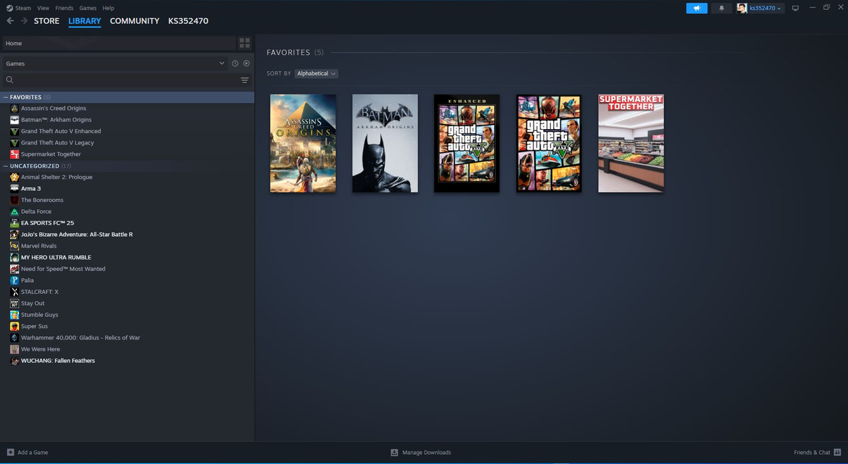Click the Supermarket Together list icon
Image resolution: width=848 pixels, height=464 pixels.
(x=15, y=154)
